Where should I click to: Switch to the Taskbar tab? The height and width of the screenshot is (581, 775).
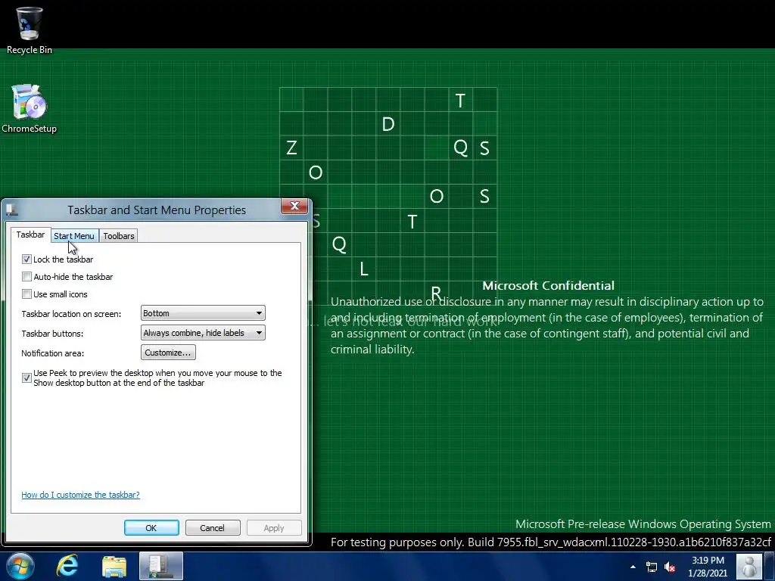tap(30, 235)
